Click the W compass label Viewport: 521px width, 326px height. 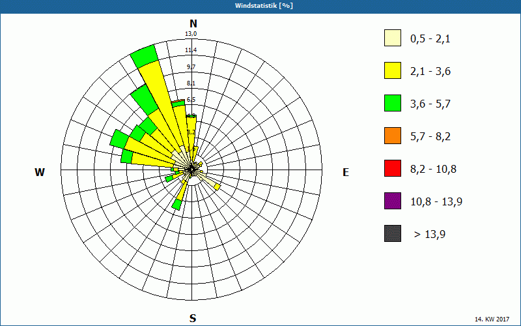[40, 172]
